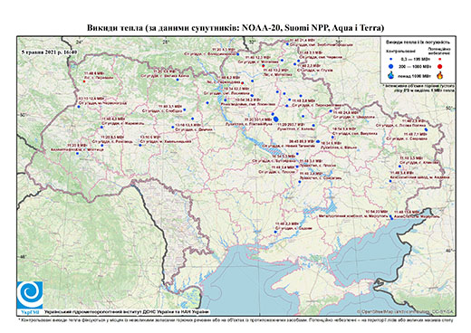This screenshot has width=471, height=333.
Task: Select the blue flame icon in legend
Action: coord(391,75)
